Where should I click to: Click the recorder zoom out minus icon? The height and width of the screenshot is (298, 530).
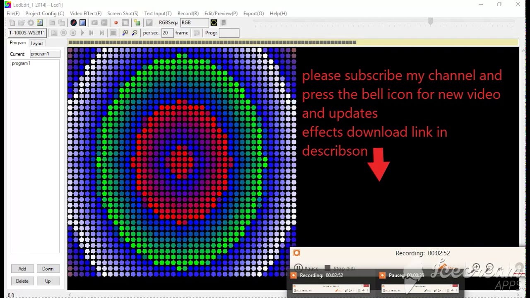click(490, 267)
